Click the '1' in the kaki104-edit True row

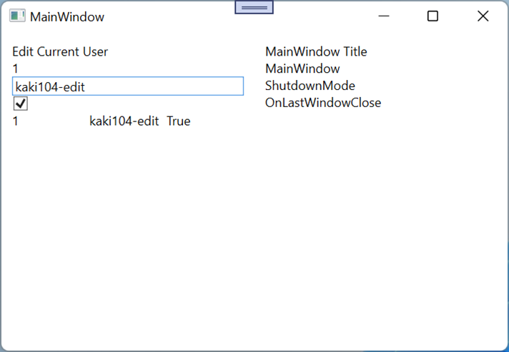(x=15, y=121)
